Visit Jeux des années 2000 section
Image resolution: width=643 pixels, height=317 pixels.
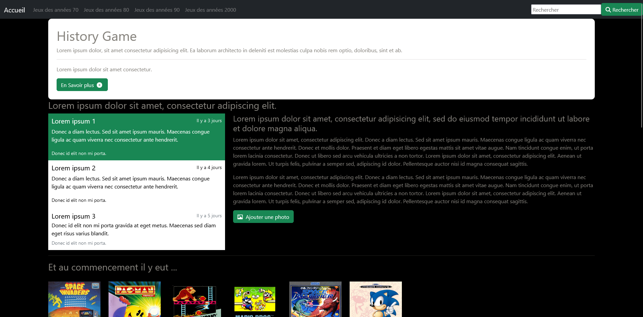[x=210, y=10]
